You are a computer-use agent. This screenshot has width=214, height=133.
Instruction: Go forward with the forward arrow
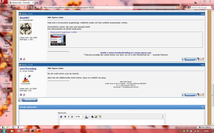pos(19,7)
